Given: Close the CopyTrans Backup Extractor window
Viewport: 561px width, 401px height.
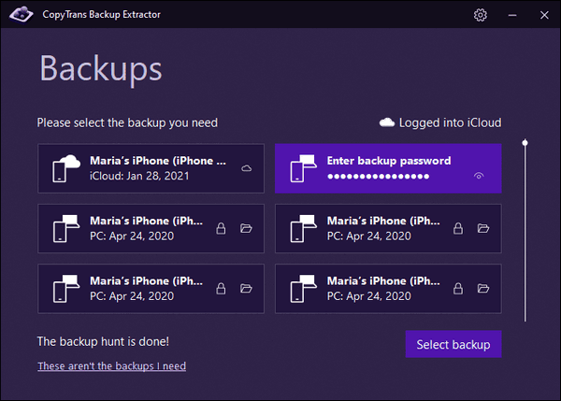Looking at the screenshot, I should (544, 15).
